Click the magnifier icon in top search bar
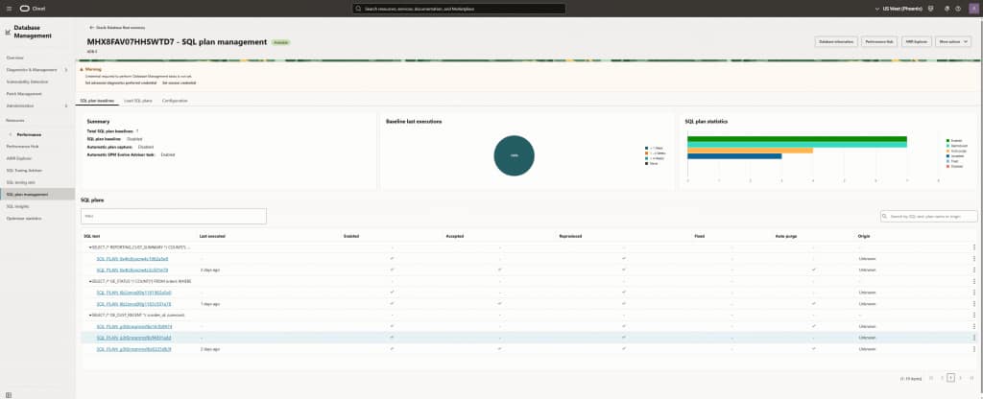This screenshot has width=983, height=399. coord(358,9)
